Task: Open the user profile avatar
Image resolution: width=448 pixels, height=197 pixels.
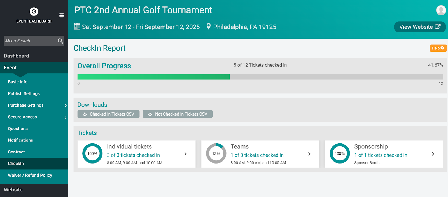Action: coord(441,10)
